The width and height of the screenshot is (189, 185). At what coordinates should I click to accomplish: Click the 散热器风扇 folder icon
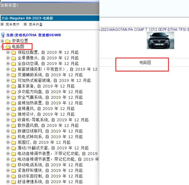pyautogui.click(x=13, y=126)
